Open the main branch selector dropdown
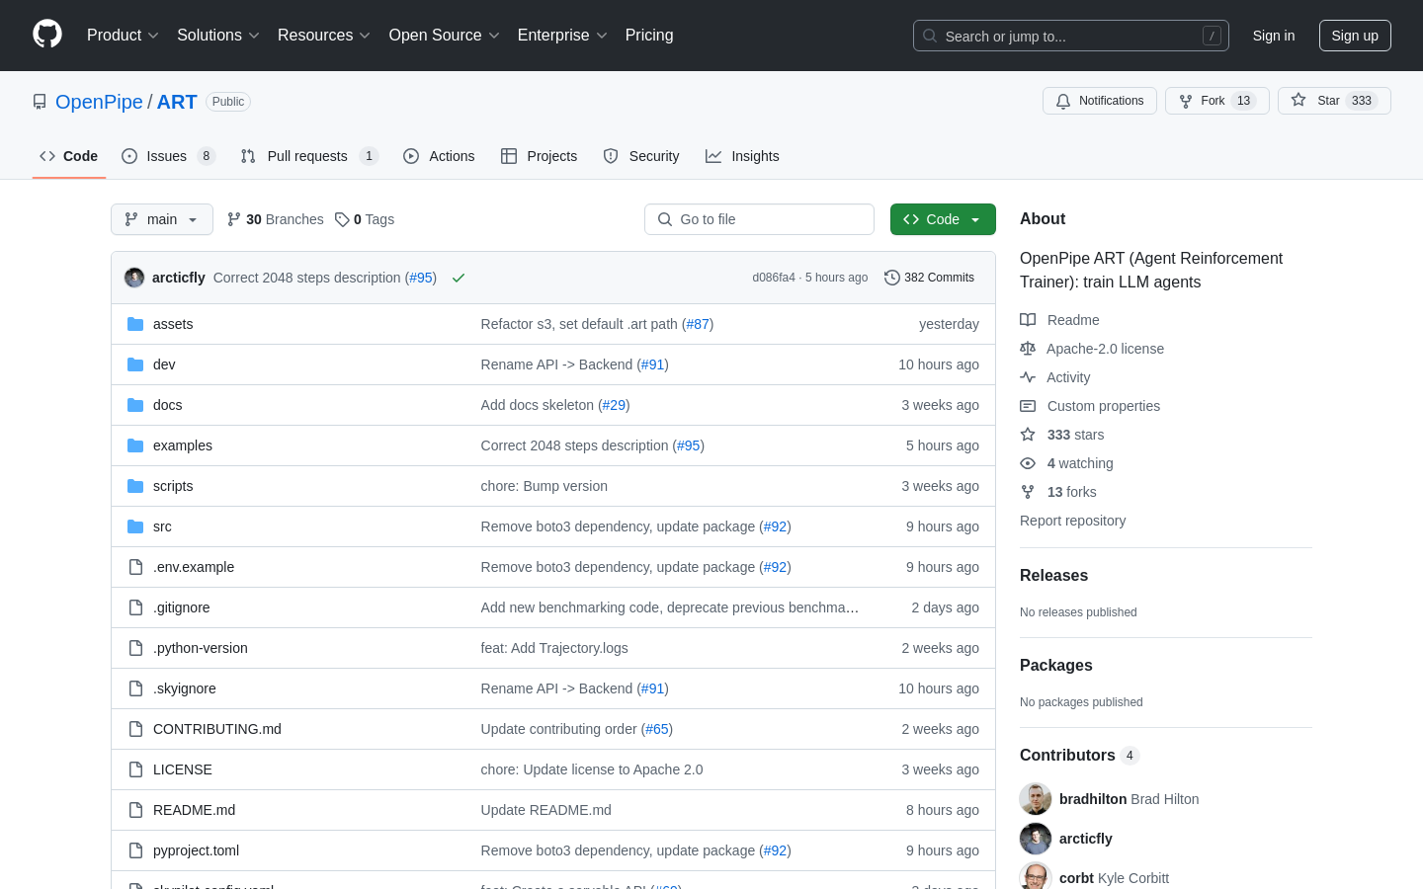This screenshot has width=1423, height=889. 162,219
